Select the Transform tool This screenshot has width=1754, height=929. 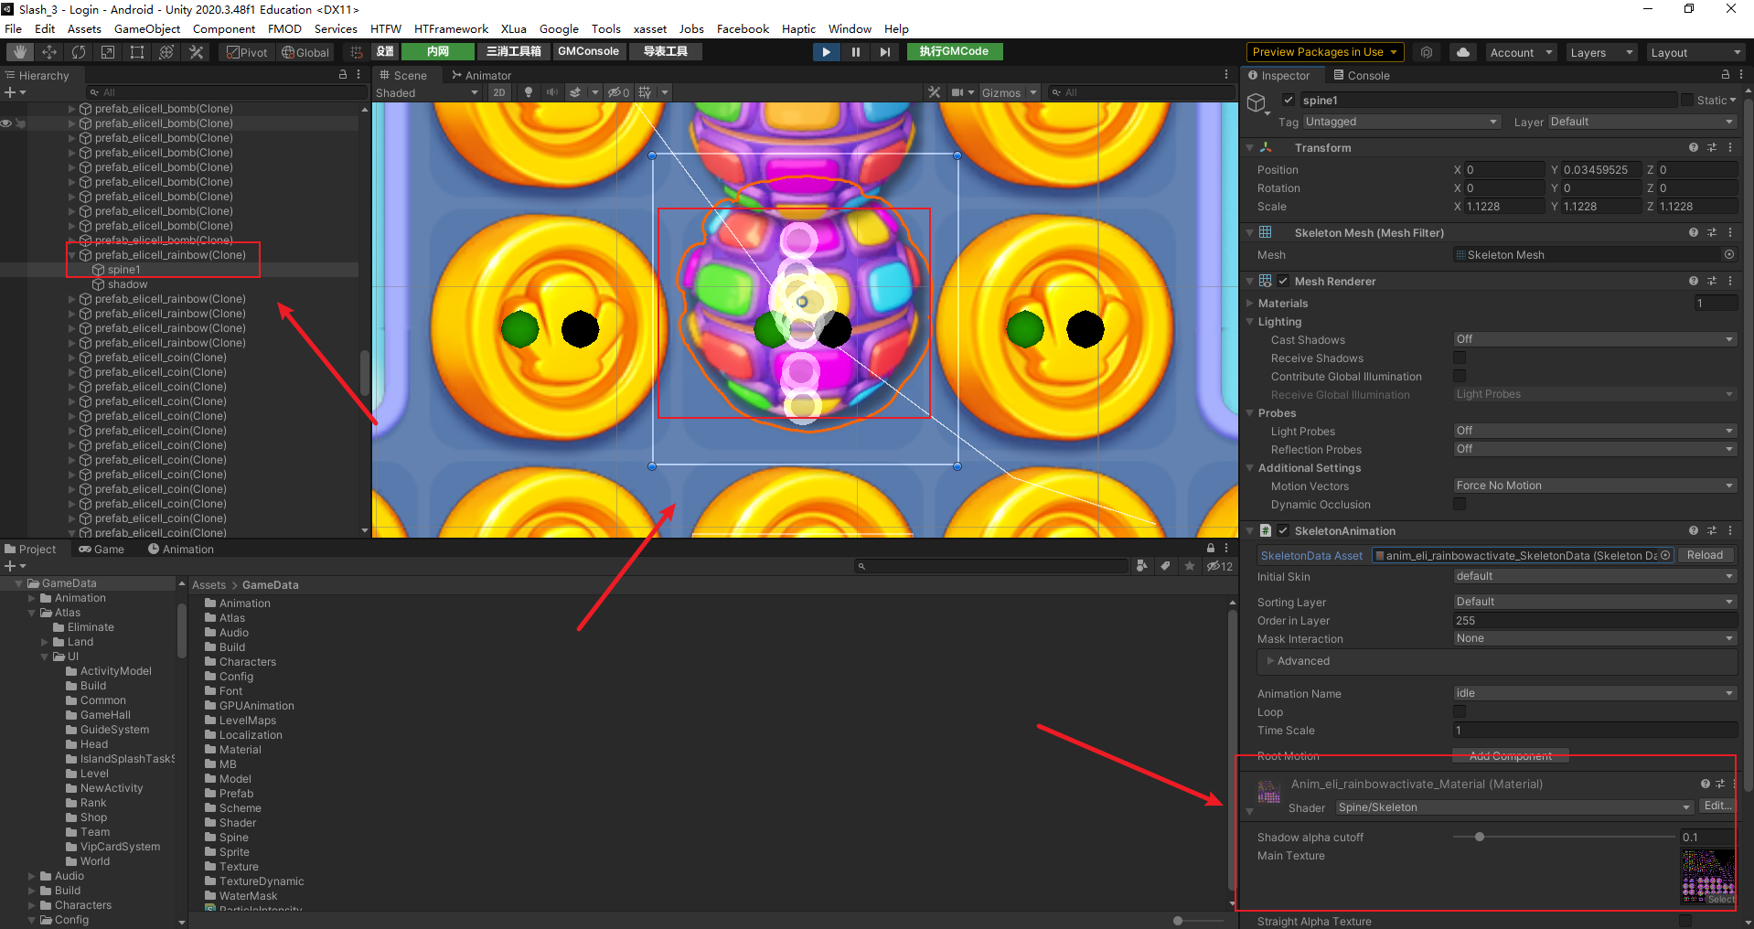pyautogui.click(x=166, y=52)
